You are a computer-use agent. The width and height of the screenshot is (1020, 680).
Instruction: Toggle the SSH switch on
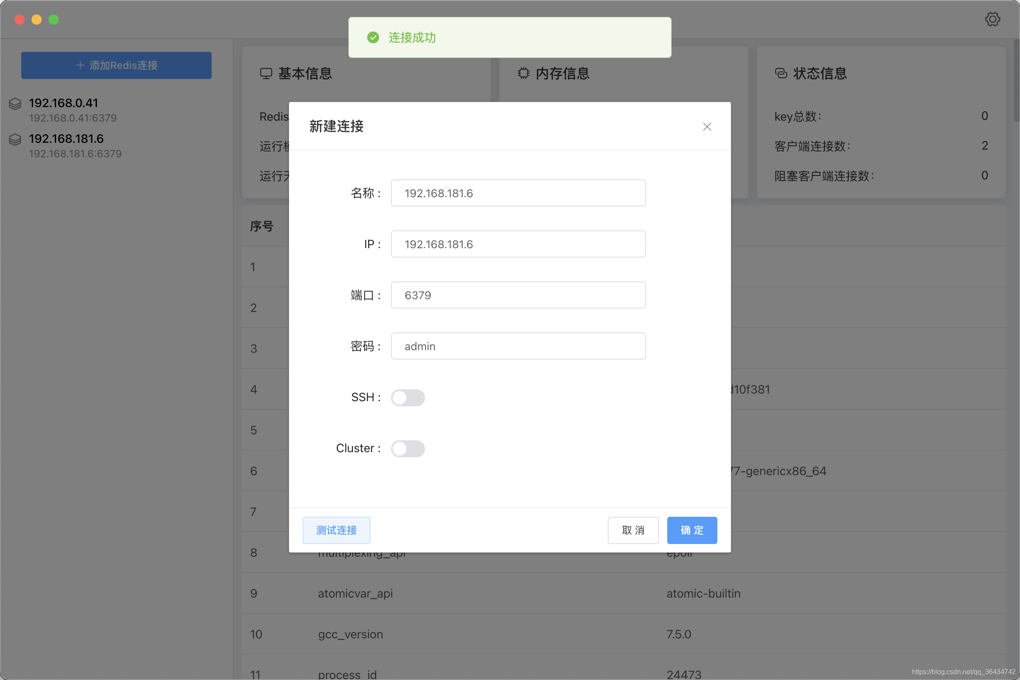pos(408,398)
